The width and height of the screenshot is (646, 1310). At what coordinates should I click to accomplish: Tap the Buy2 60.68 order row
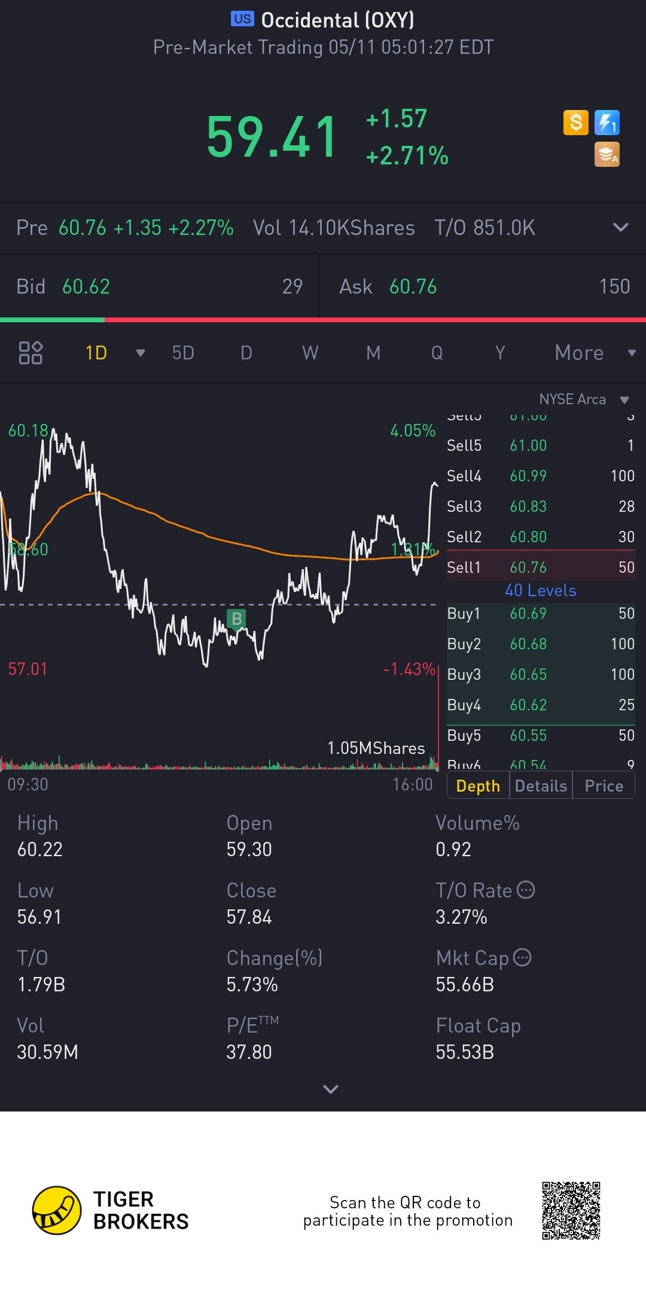coord(541,643)
